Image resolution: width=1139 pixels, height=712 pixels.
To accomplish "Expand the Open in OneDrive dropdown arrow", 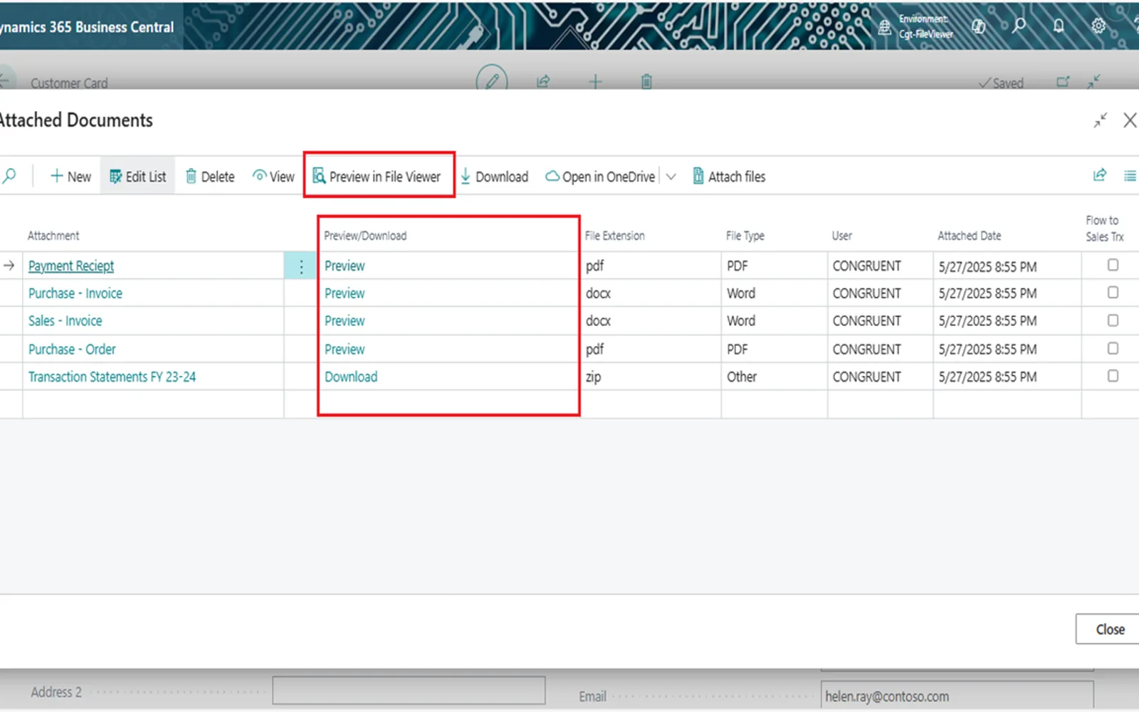I will pyautogui.click(x=671, y=177).
